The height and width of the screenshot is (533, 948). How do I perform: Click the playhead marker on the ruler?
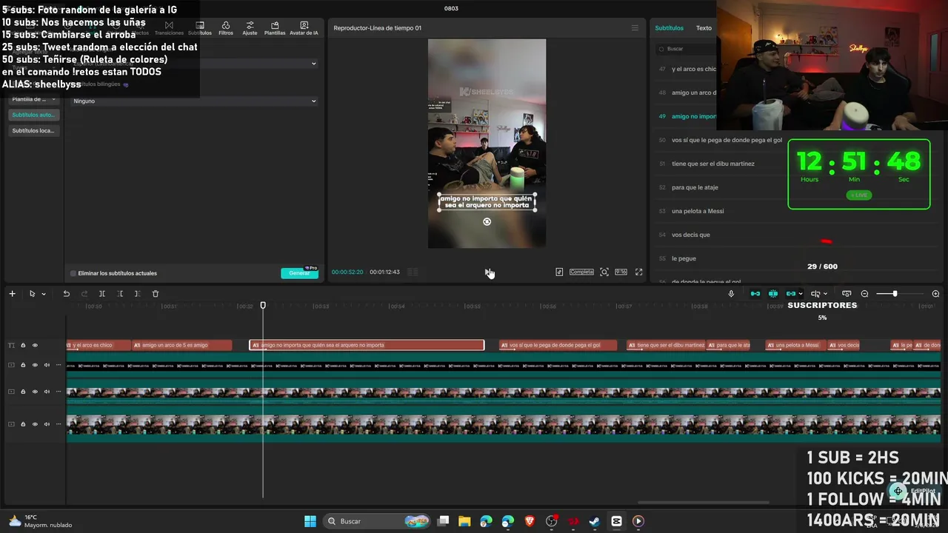(x=263, y=305)
